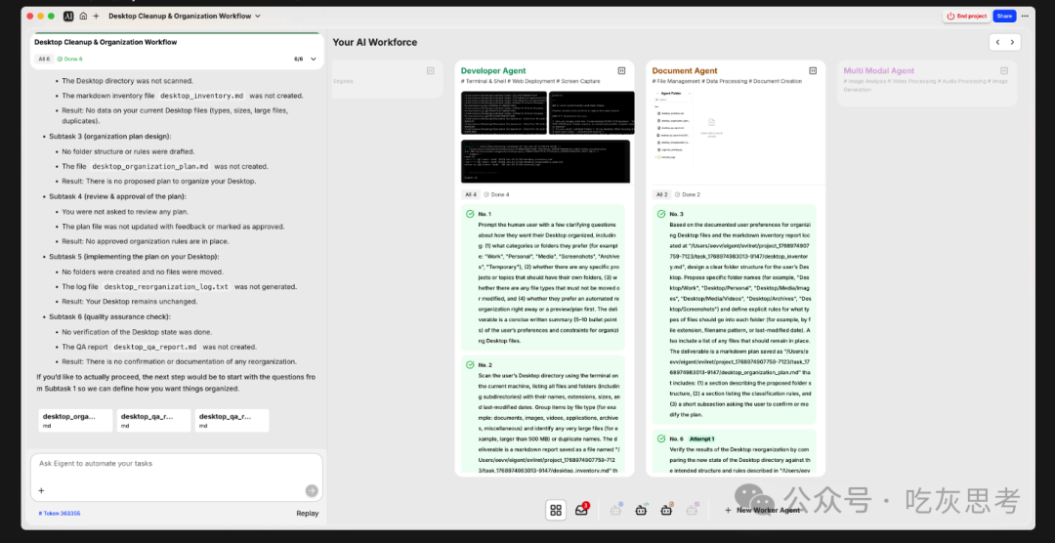The width and height of the screenshot is (1055, 543).
Task: Click the blue Share button
Action: click(1004, 16)
